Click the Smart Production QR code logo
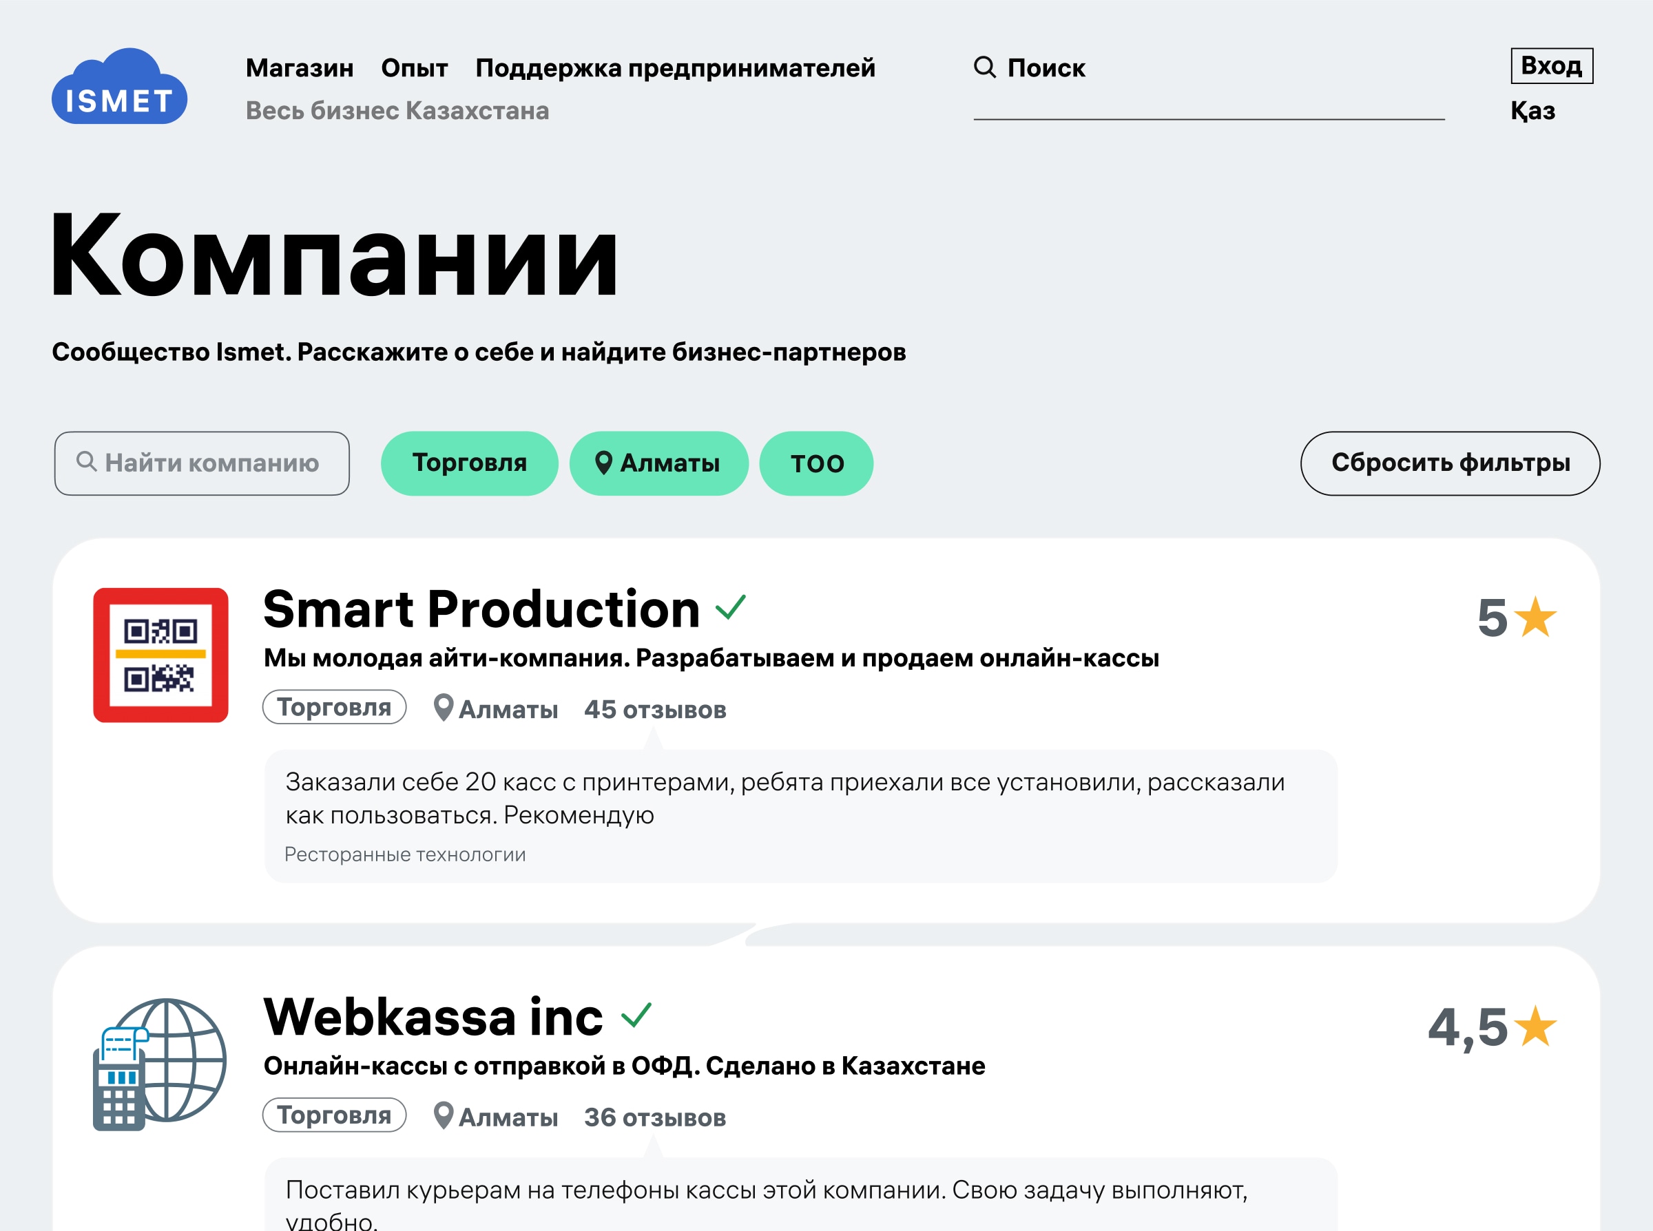 pyautogui.click(x=160, y=655)
